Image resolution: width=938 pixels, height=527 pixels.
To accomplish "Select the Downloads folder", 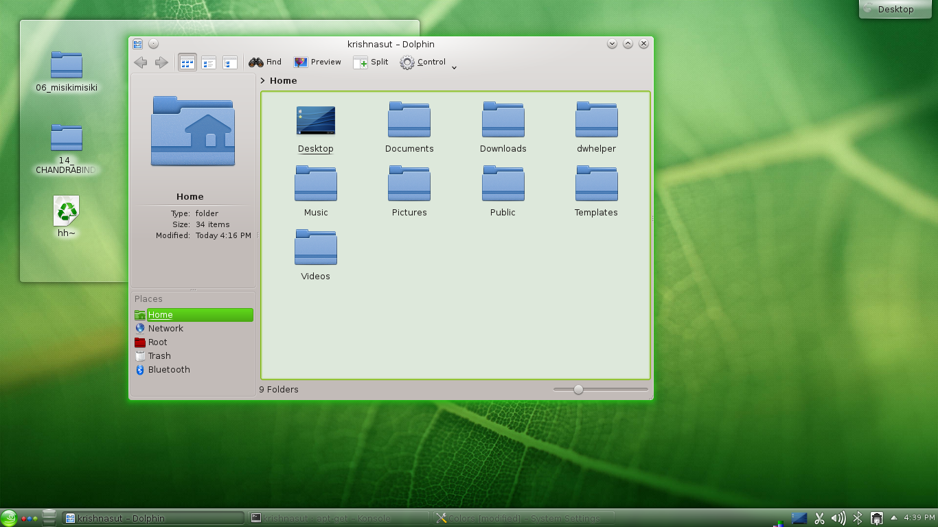I will point(503,128).
